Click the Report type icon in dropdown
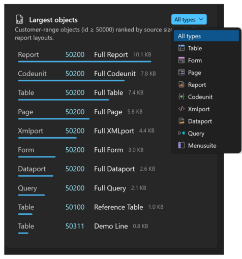 pyautogui.click(x=181, y=84)
